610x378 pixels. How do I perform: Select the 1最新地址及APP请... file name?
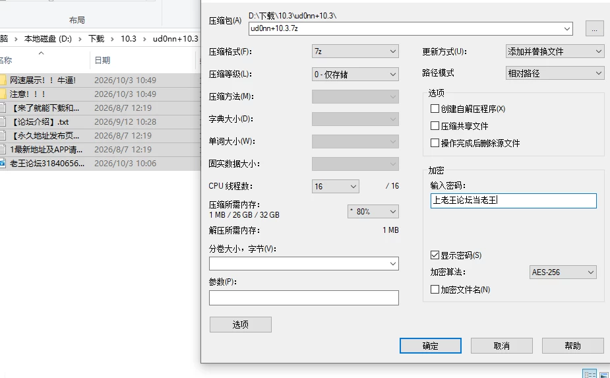point(46,150)
